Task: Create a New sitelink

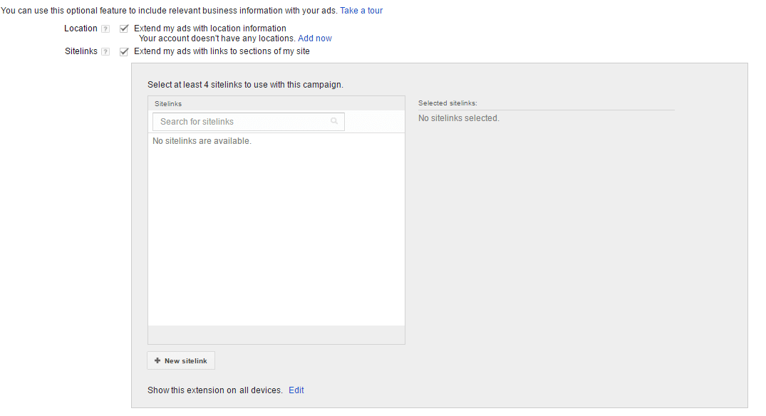Action: click(x=181, y=361)
